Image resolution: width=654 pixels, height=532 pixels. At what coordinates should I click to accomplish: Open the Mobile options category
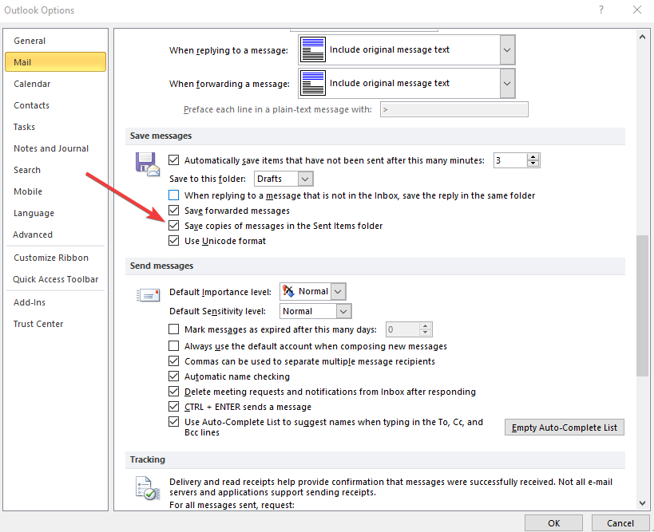tap(55, 191)
